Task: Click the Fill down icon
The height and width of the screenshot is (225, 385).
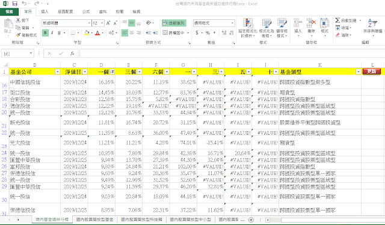Action: point(337,28)
